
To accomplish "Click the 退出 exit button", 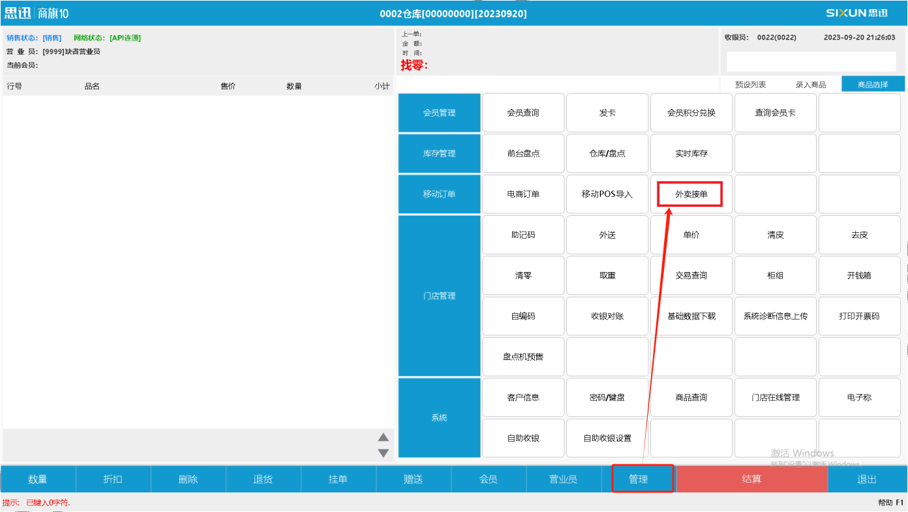I will click(867, 479).
